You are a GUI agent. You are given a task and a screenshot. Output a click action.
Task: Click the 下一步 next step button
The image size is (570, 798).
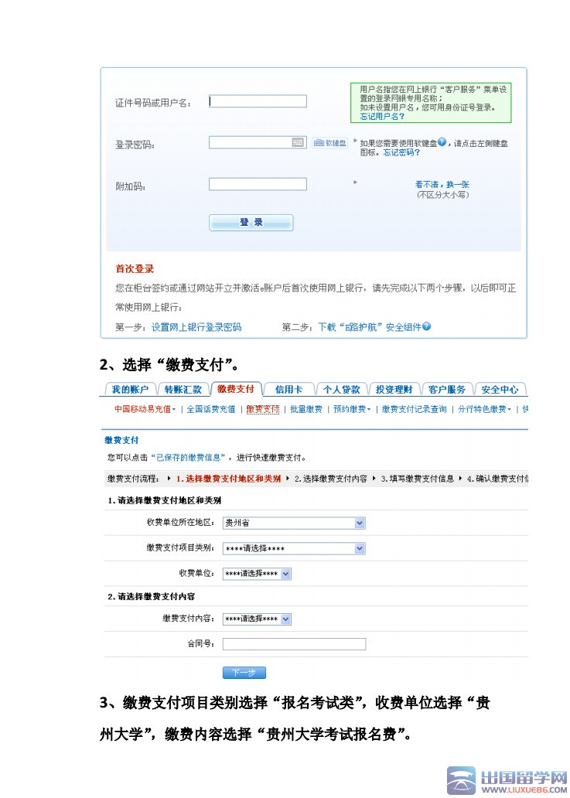[244, 673]
